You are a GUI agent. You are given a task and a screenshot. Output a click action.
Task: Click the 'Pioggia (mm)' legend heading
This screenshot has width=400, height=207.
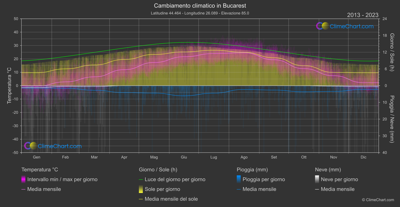(252, 170)
